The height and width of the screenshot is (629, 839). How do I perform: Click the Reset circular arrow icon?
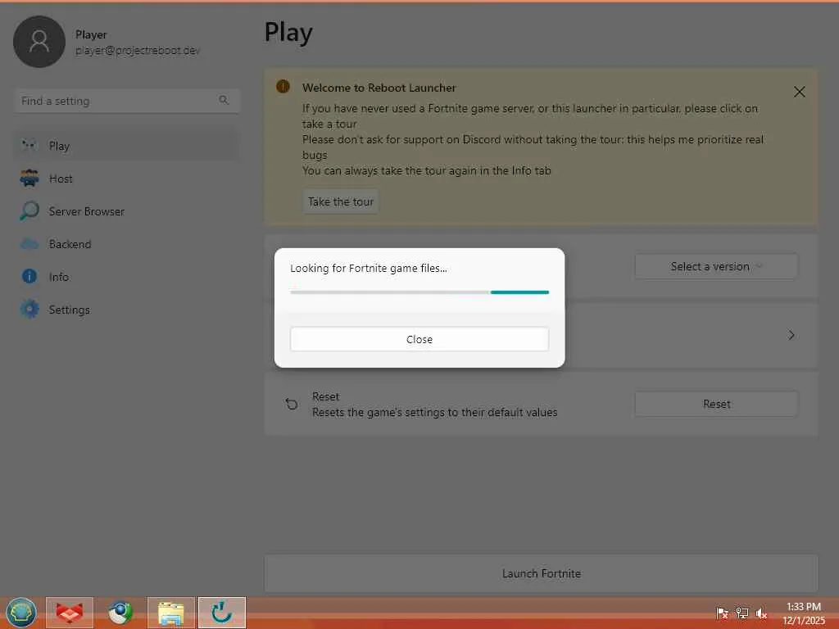click(x=292, y=404)
